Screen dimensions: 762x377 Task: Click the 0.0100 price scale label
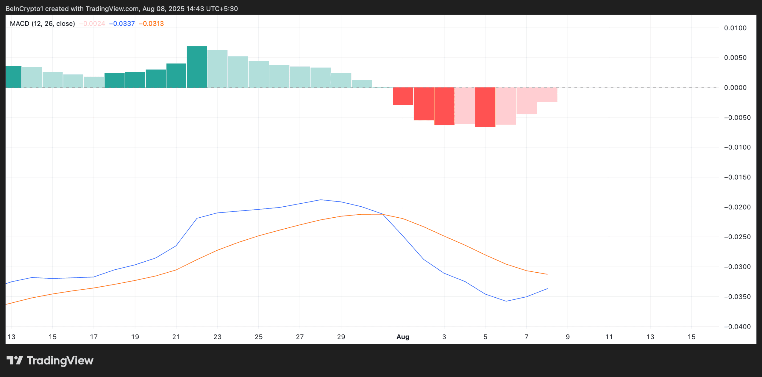pyautogui.click(x=735, y=28)
